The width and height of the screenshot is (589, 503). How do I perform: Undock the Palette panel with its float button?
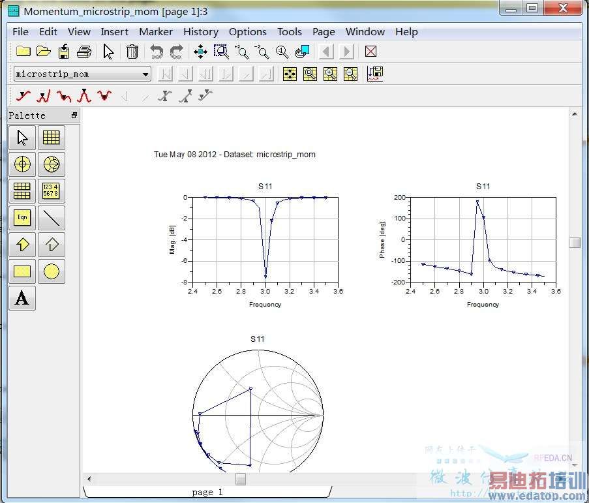74,115
